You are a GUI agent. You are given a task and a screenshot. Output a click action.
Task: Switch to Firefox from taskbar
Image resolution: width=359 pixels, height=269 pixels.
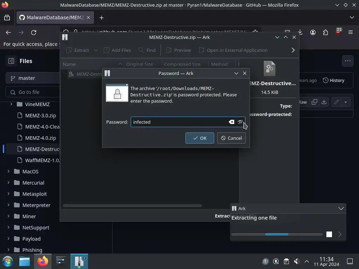(x=43, y=261)
